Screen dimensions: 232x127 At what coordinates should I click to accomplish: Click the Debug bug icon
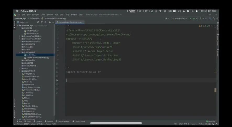pyautogui.click(x=194, y=19)
